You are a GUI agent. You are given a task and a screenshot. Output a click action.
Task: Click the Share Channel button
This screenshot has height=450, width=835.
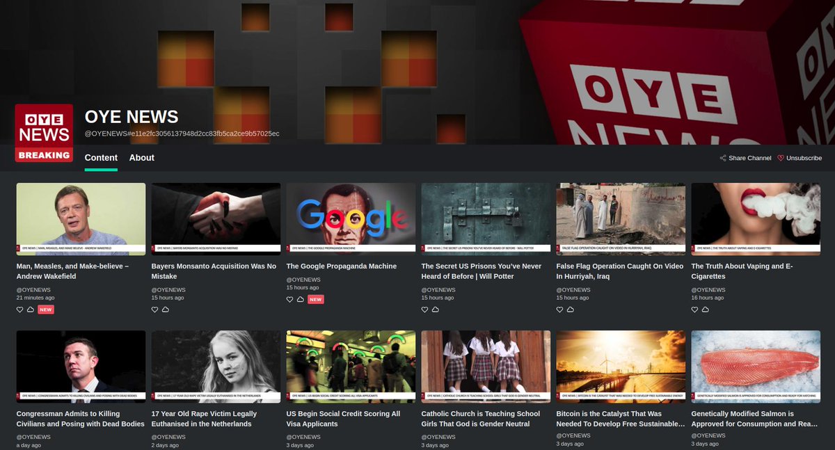tap(746, 158)
